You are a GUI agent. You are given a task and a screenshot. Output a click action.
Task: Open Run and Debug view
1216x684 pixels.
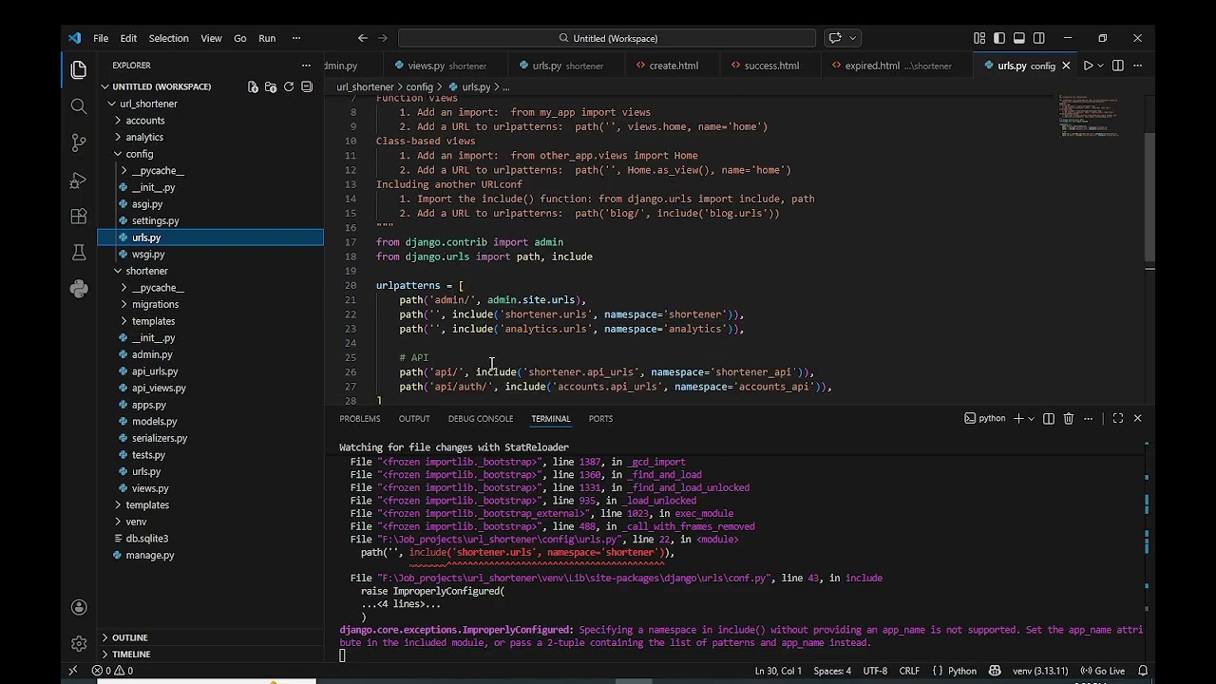click(x=79, y=180)
